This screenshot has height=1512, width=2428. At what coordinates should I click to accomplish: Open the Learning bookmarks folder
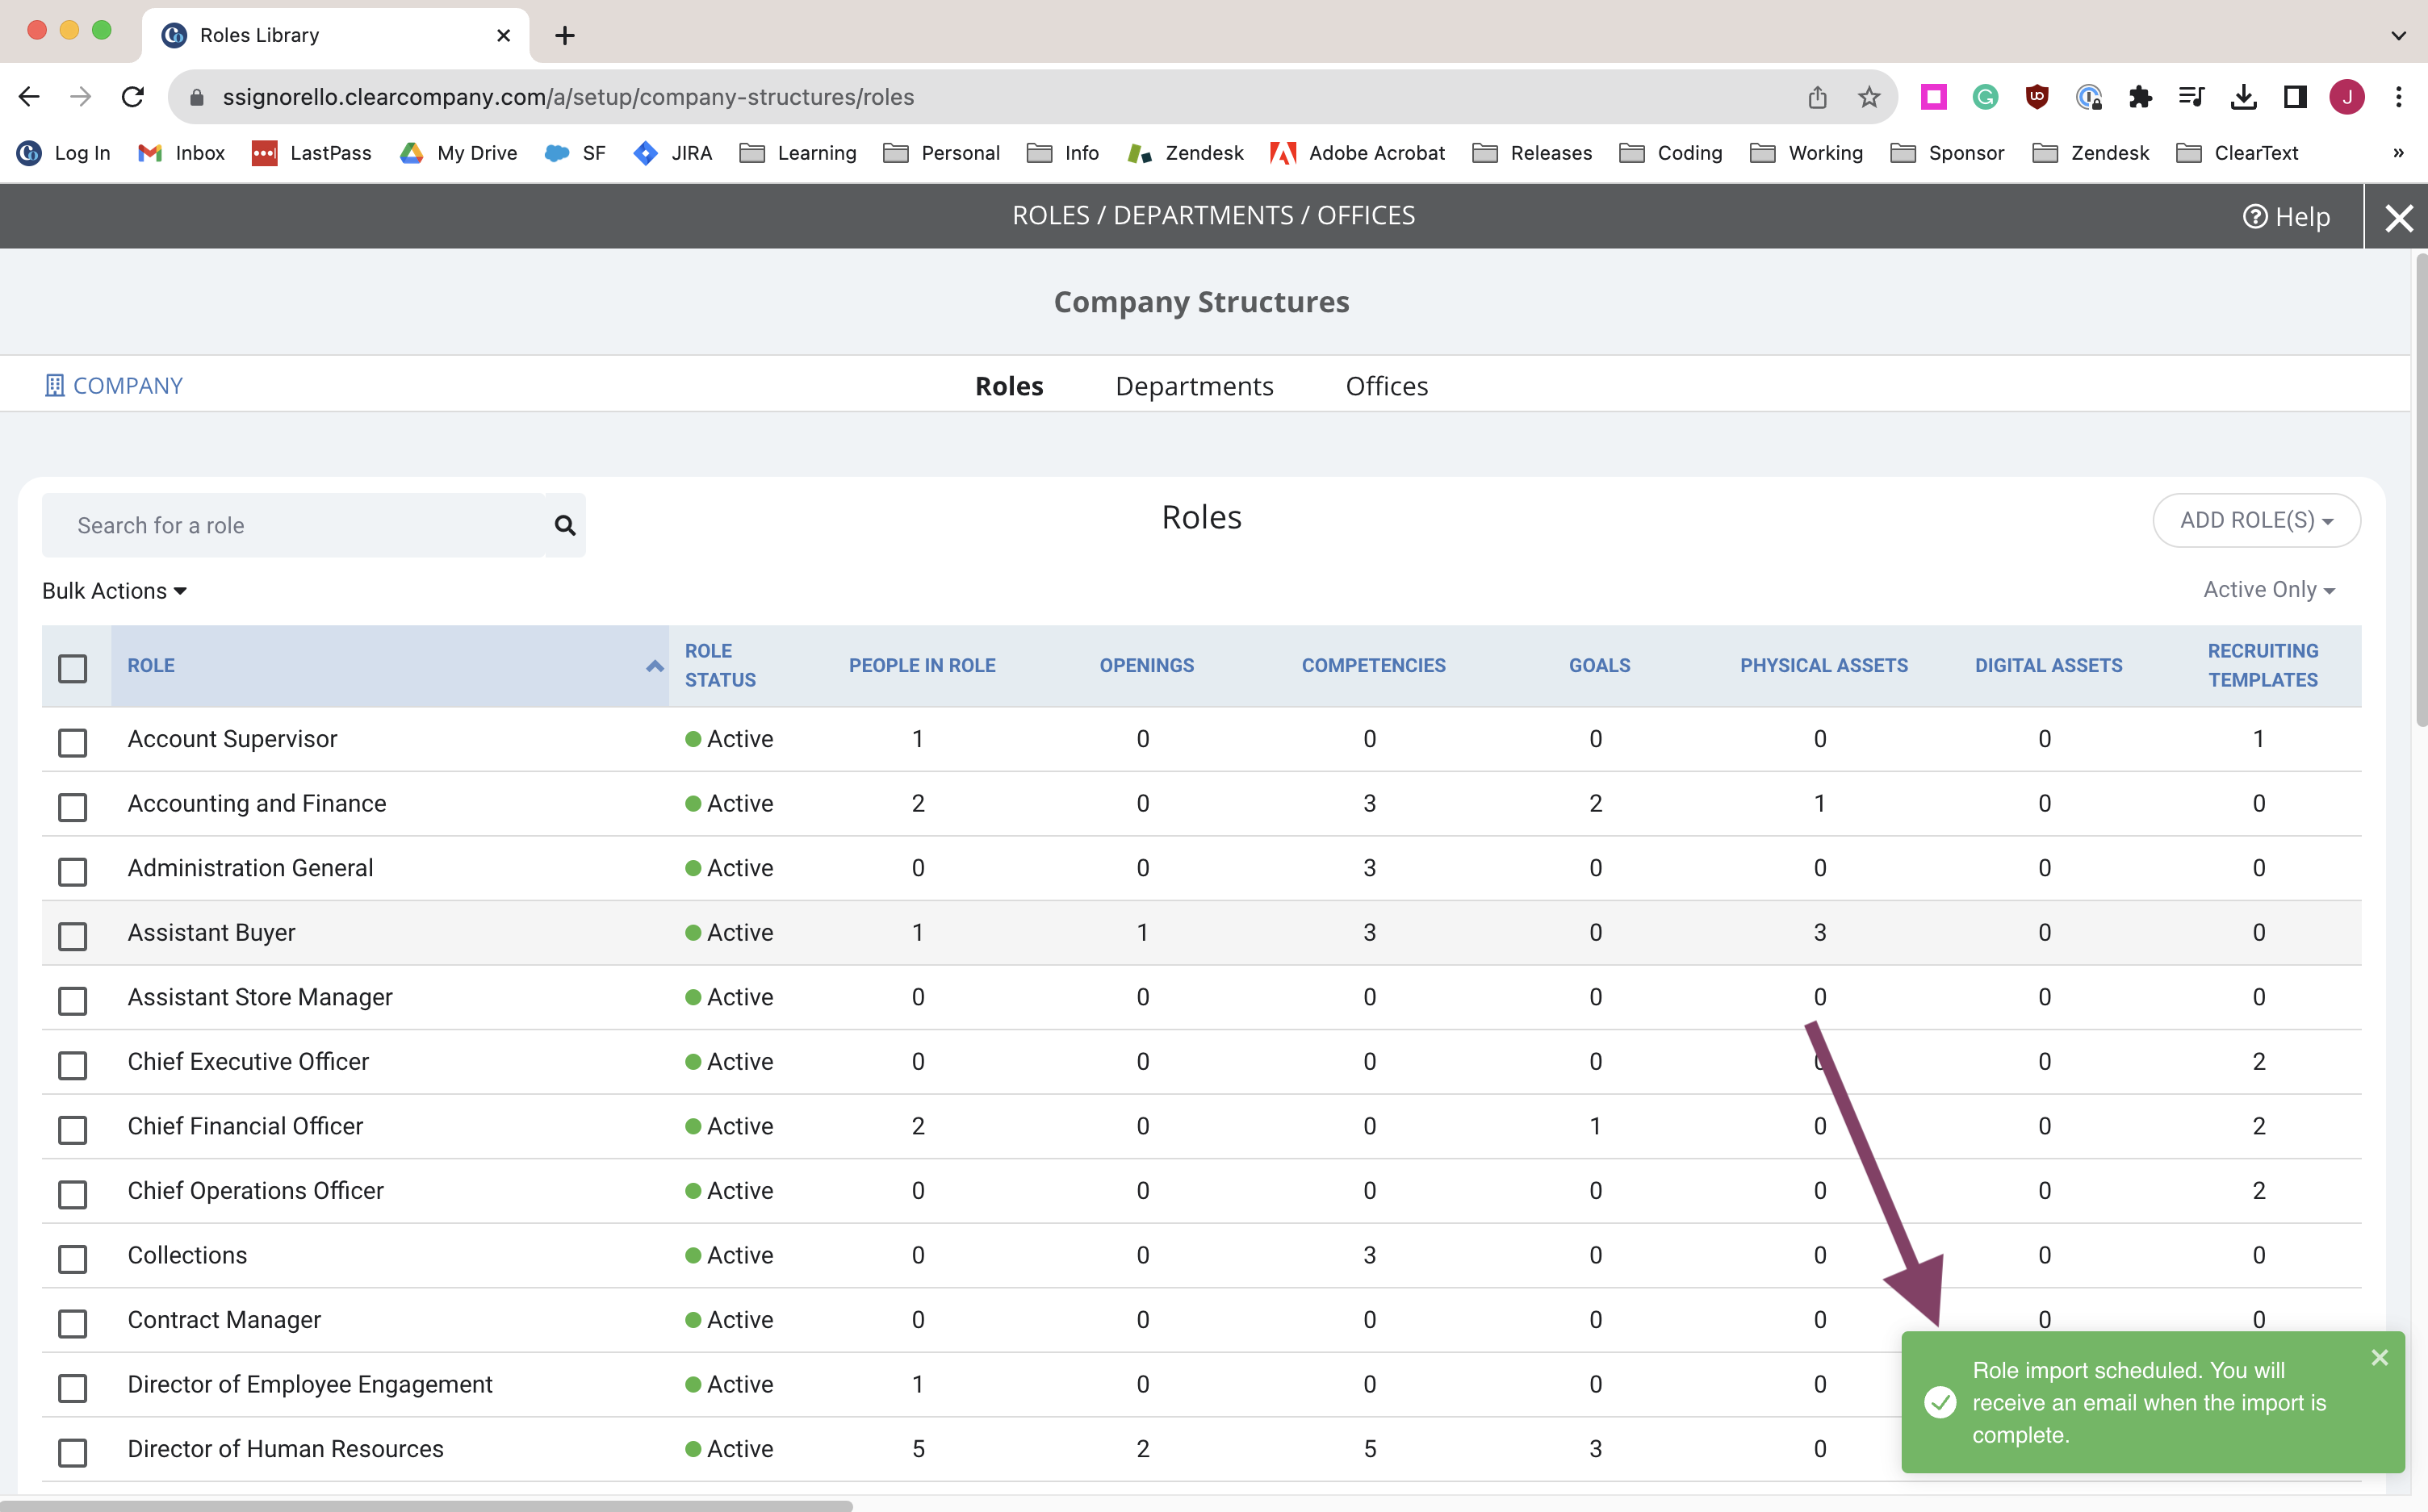pos(798,153)
